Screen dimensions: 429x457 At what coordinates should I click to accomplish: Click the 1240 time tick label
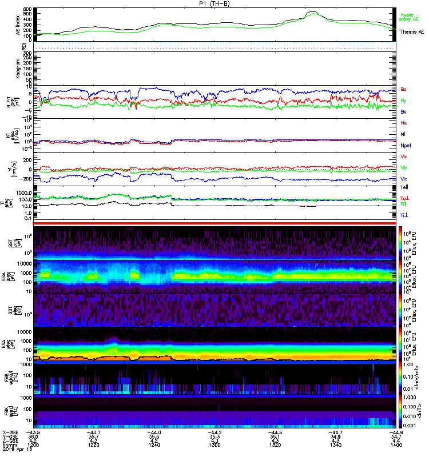click(x=154, y=445)
